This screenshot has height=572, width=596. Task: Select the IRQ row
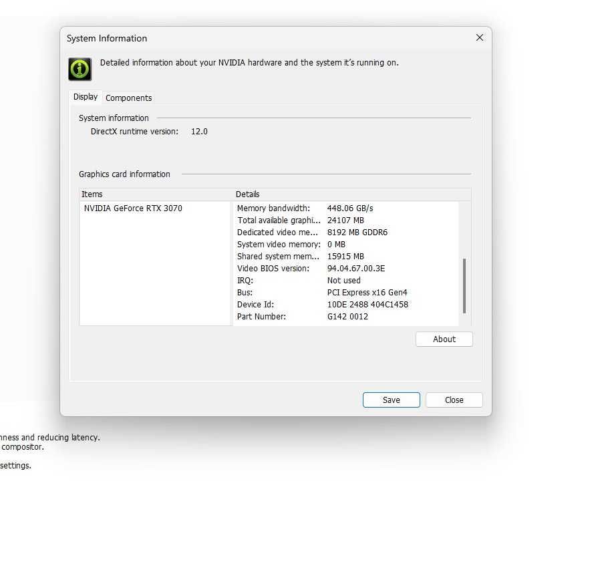pos(345,281)
